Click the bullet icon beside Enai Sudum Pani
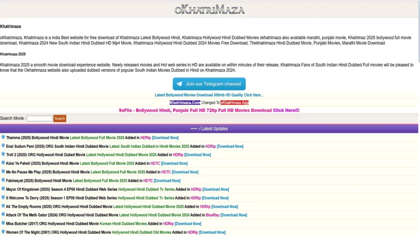Image resolution: width=420 pixels, height=236 pixels. coord(3,146)
